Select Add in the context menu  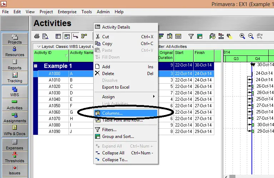[126, 66]
